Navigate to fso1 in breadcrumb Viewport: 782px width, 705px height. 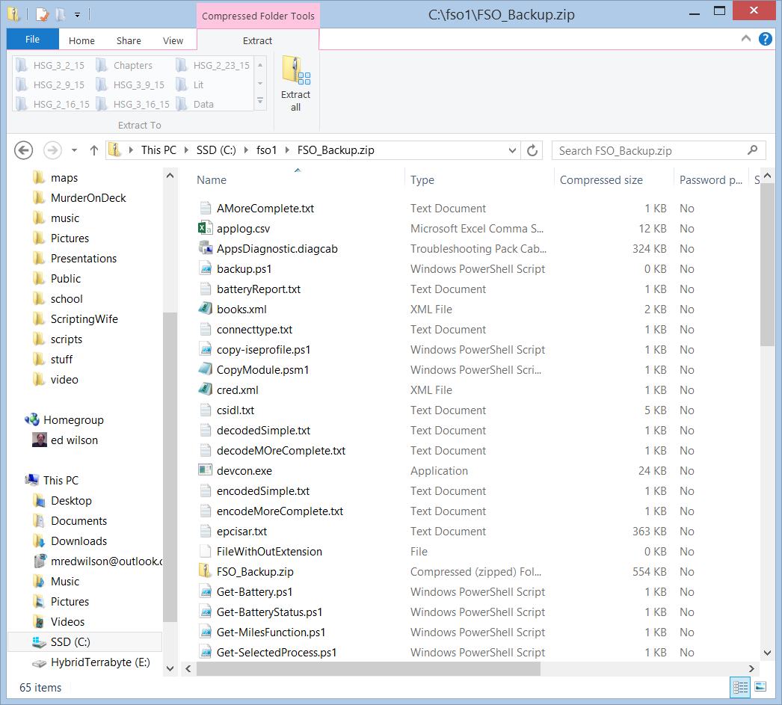[x=266, y=150]
